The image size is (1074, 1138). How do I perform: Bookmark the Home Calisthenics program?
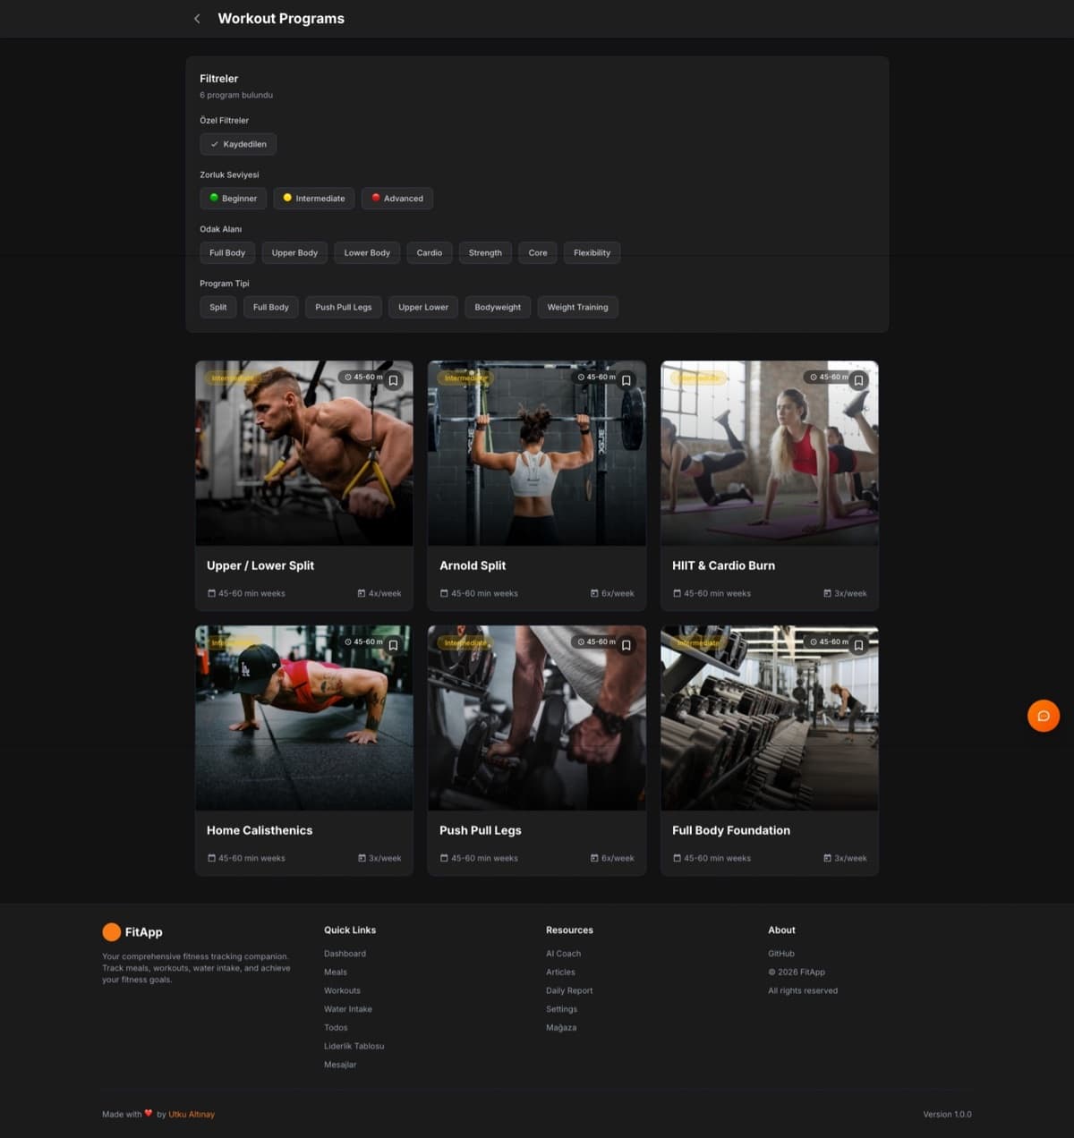point(393,645)
